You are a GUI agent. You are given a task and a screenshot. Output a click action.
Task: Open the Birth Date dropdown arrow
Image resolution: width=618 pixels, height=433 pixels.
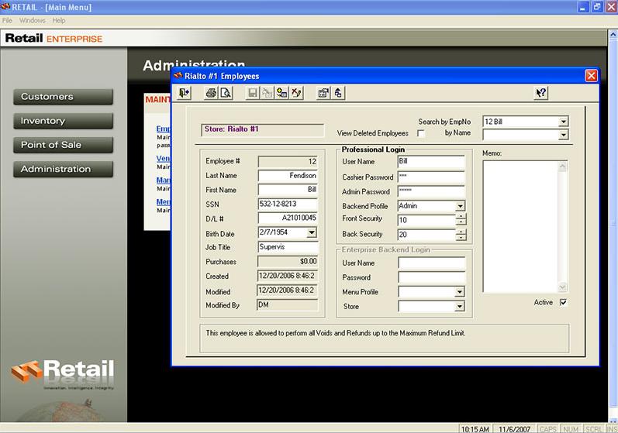coord(312,232)
